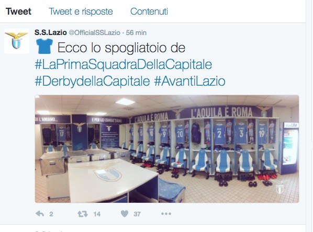
Task: Open the Tweet tab
Action: coord(18,11)
